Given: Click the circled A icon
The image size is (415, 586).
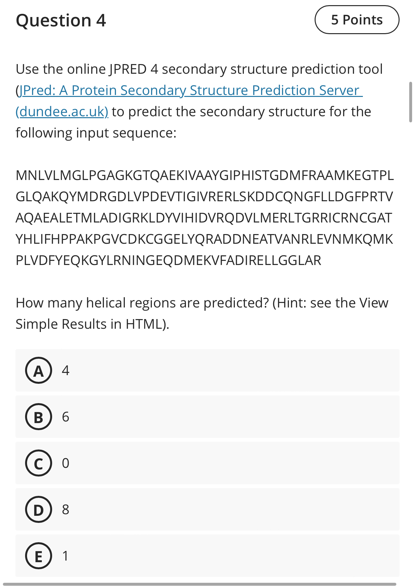Looking at the screenshot, I should (x=38, y=370).
